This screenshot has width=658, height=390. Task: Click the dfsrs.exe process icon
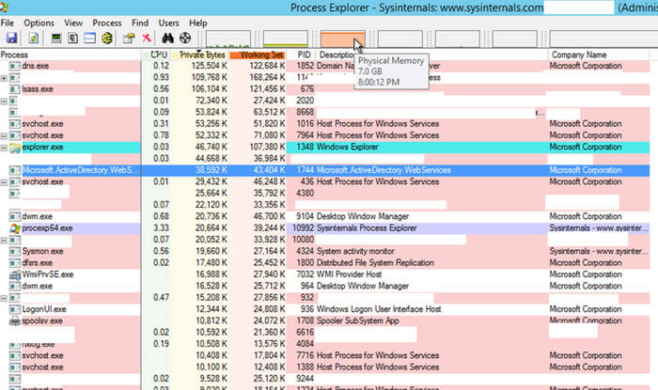[15, 263]
